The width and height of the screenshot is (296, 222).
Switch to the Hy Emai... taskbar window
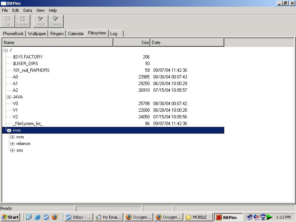109,217
